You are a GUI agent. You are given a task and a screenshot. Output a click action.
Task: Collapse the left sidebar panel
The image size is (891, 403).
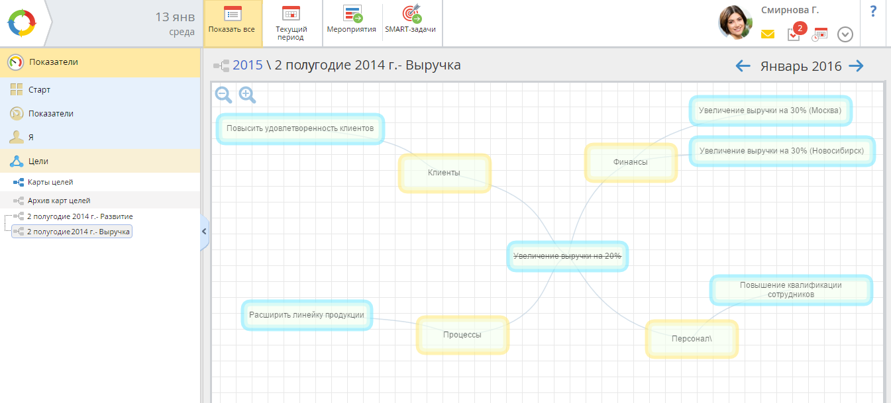[x=204, y=232]
